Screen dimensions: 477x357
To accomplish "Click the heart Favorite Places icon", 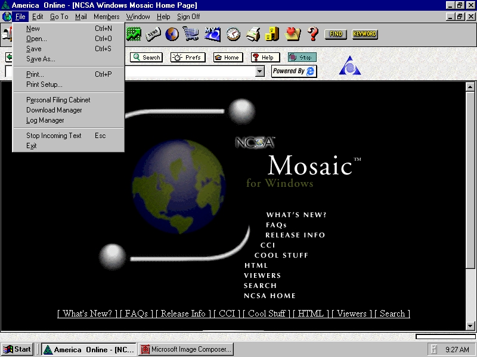I will pyautogui.click(x=293, y=34).
